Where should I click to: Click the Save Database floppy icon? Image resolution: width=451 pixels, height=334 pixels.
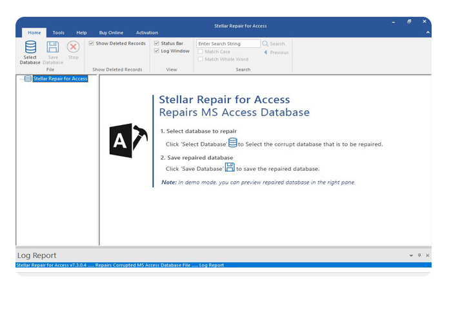(x=53, y=47)
